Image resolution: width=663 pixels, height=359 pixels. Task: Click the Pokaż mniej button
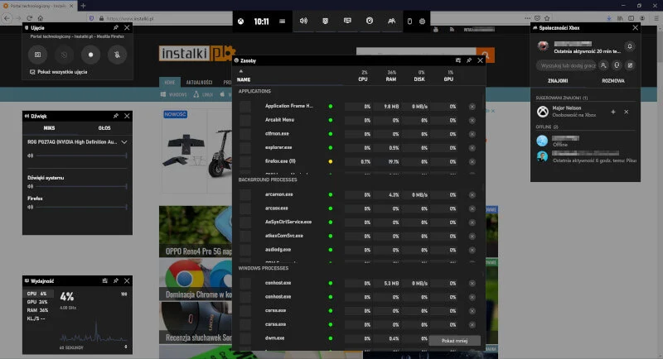coord(454,341)
